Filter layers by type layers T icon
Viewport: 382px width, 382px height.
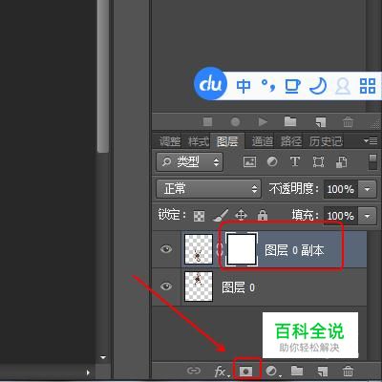click(295, 161)
